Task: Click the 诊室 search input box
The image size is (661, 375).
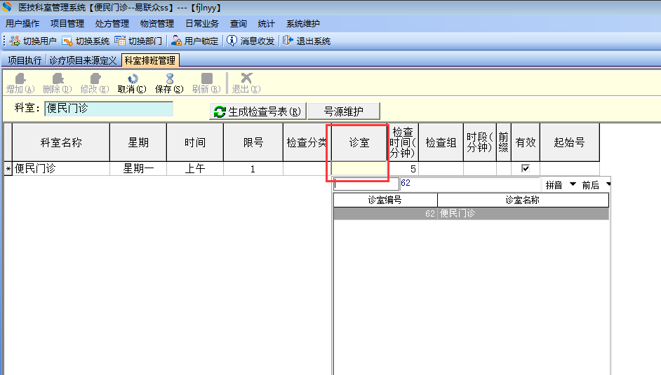Action: tap(366, 184)
